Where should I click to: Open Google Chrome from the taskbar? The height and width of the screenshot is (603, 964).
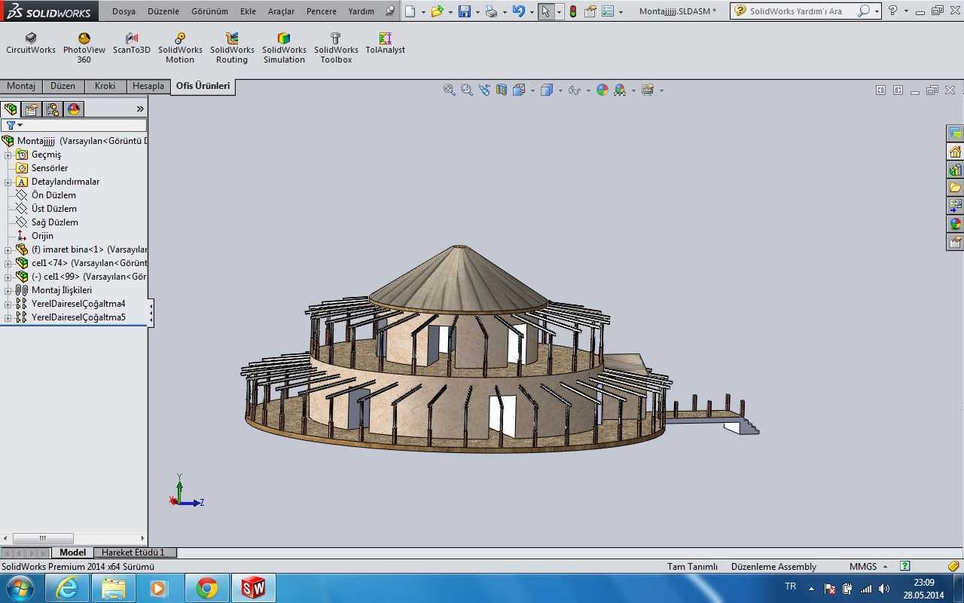tap(206, 588)
